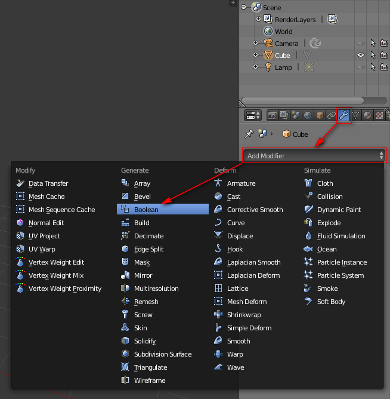Viewport: 390px width, 399px height.
Task: Open the Scene properties tab icon
Action: (x=296, y=115)
